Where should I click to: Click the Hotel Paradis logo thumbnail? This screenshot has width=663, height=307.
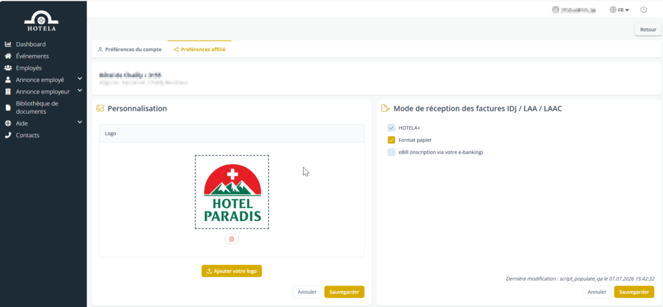click(232, 192)
